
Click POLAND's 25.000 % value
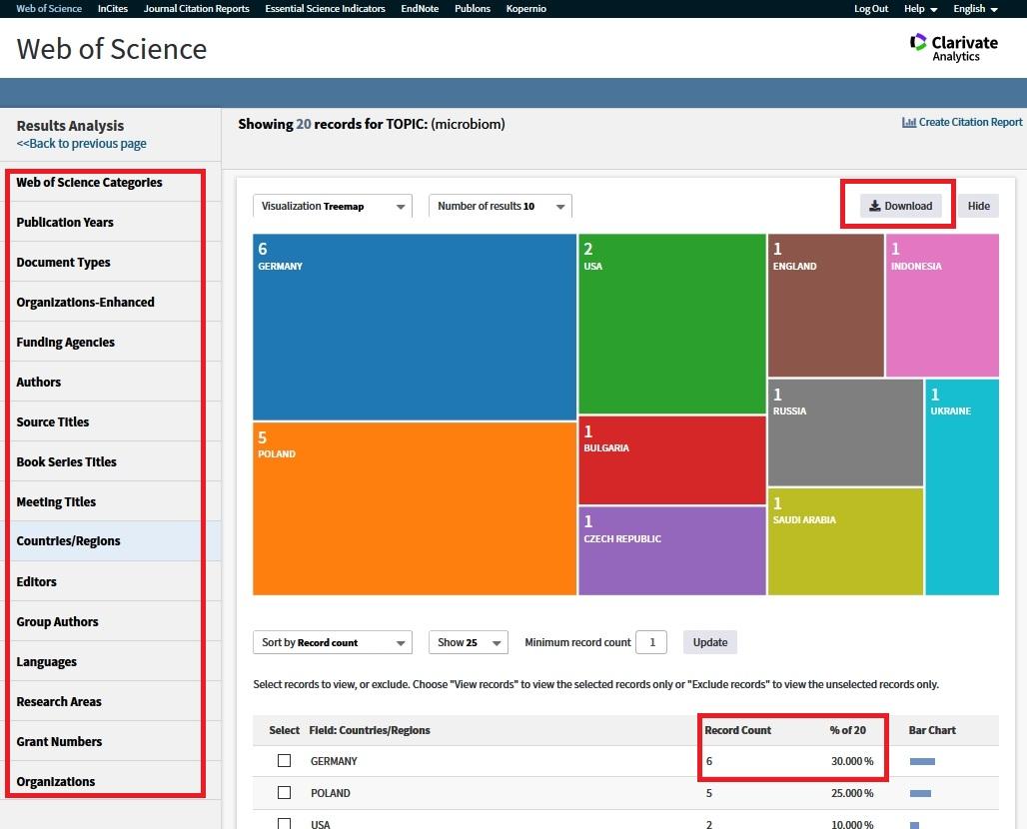(x=852, y=793)
